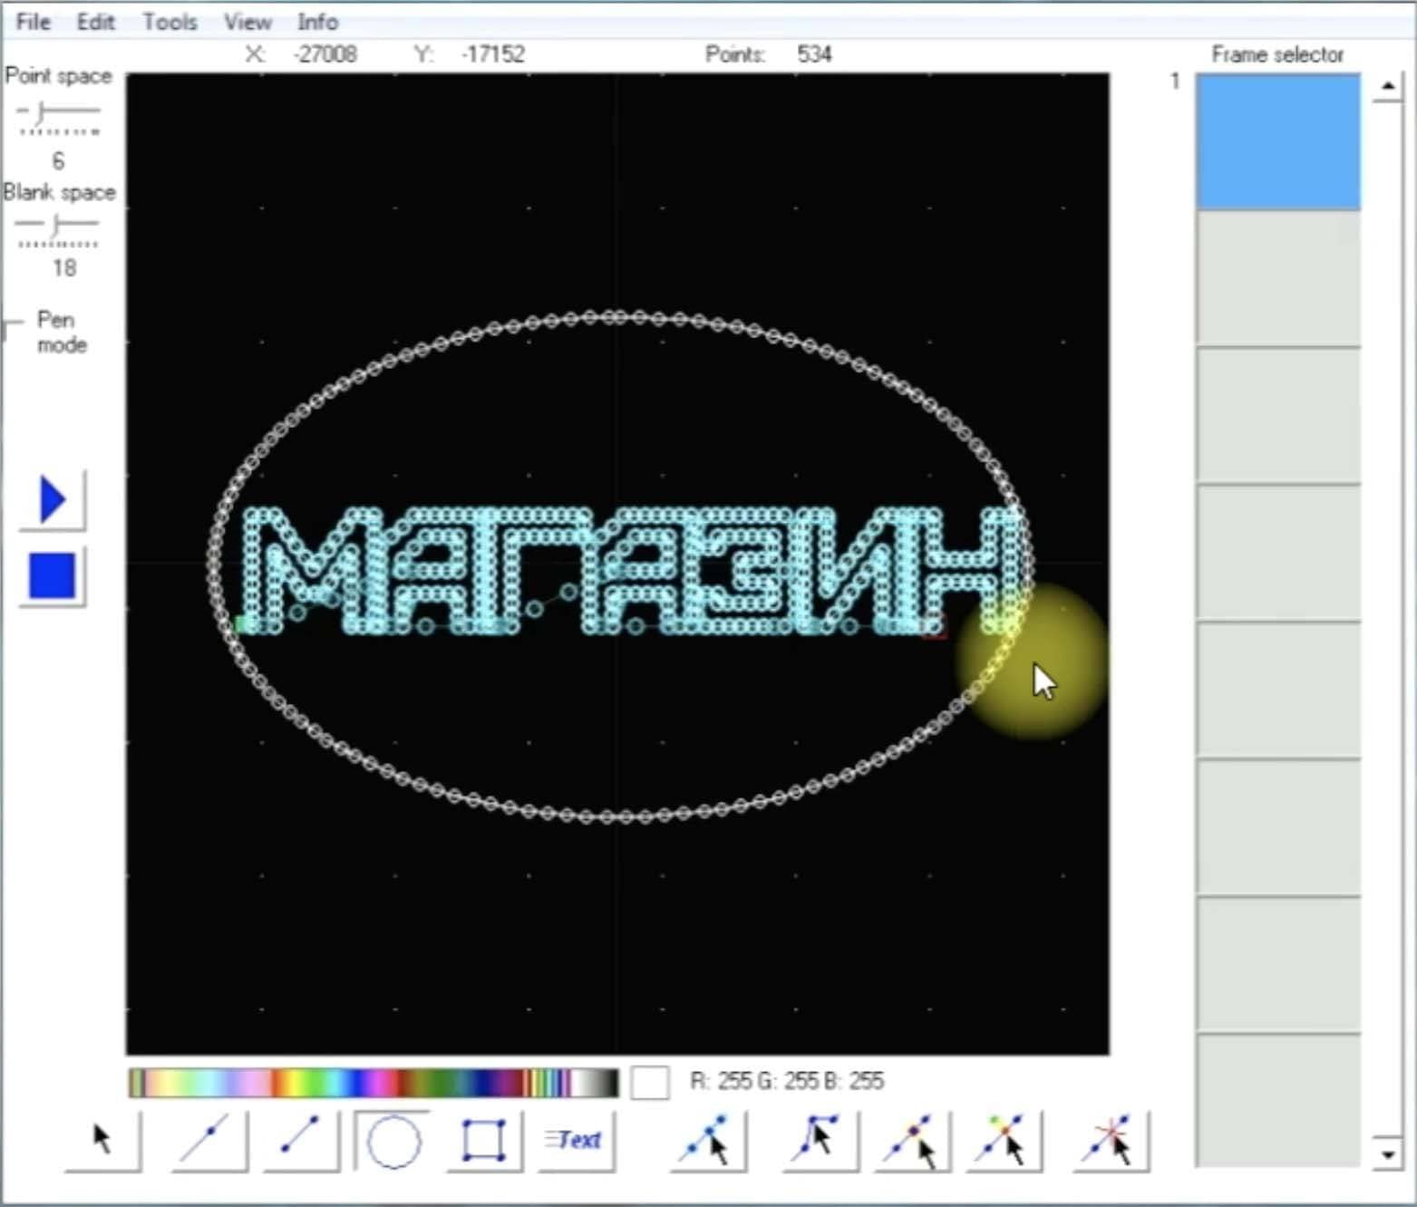Image resolution: width=1417 pixels, height=1207 pixels.
Task: Click the white current color swatch
Action: 649,1082
